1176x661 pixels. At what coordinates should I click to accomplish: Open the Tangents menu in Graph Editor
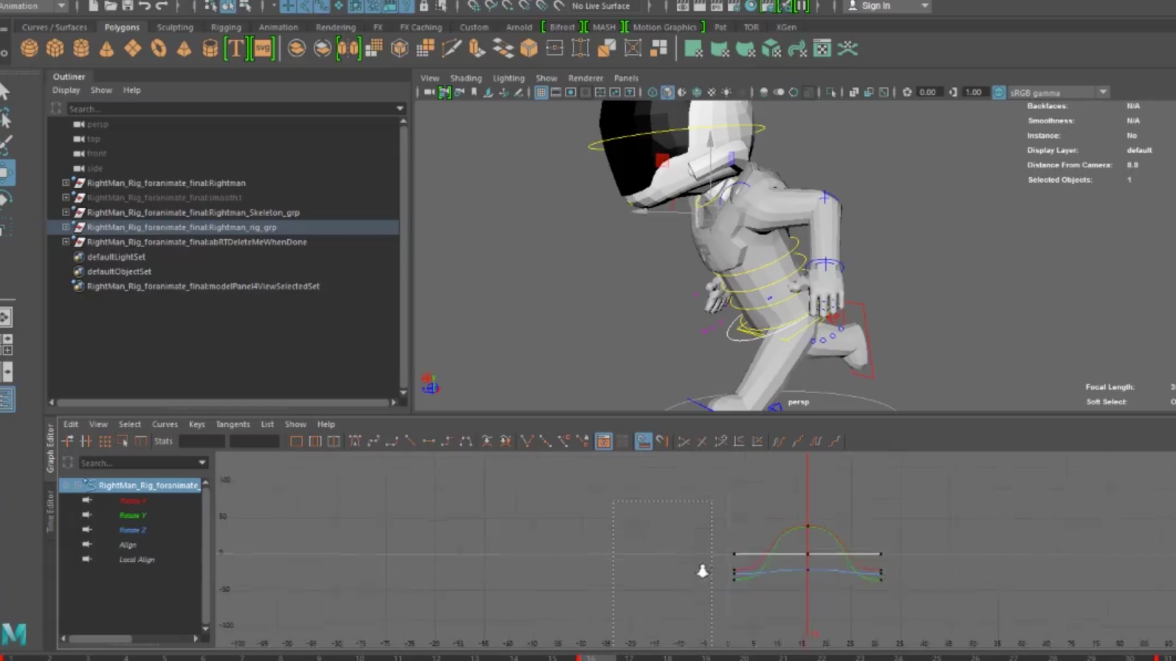click(x=233, y=424)
